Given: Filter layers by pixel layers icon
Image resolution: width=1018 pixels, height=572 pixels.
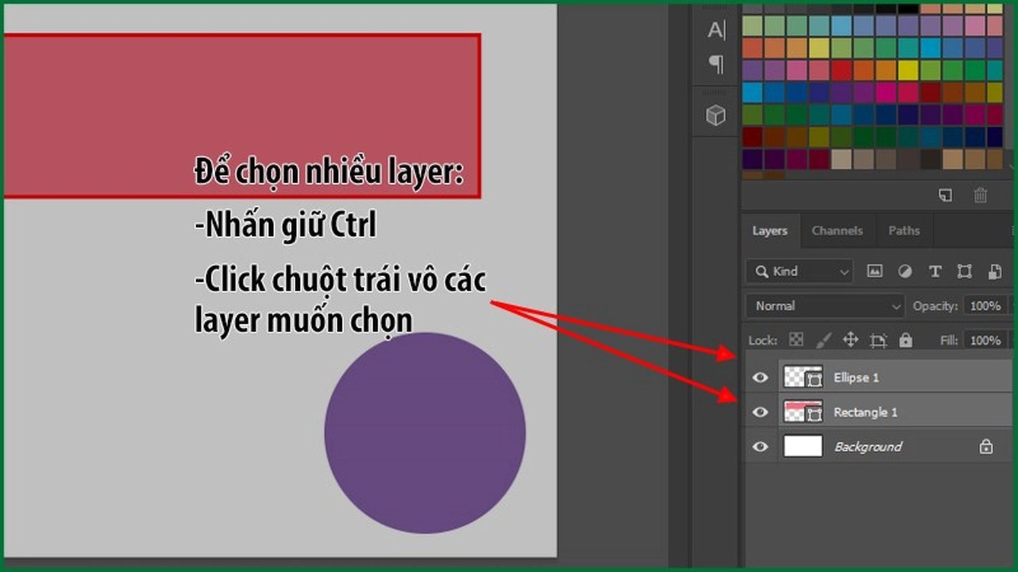Looking at the screenshot, I should [875, 271].
